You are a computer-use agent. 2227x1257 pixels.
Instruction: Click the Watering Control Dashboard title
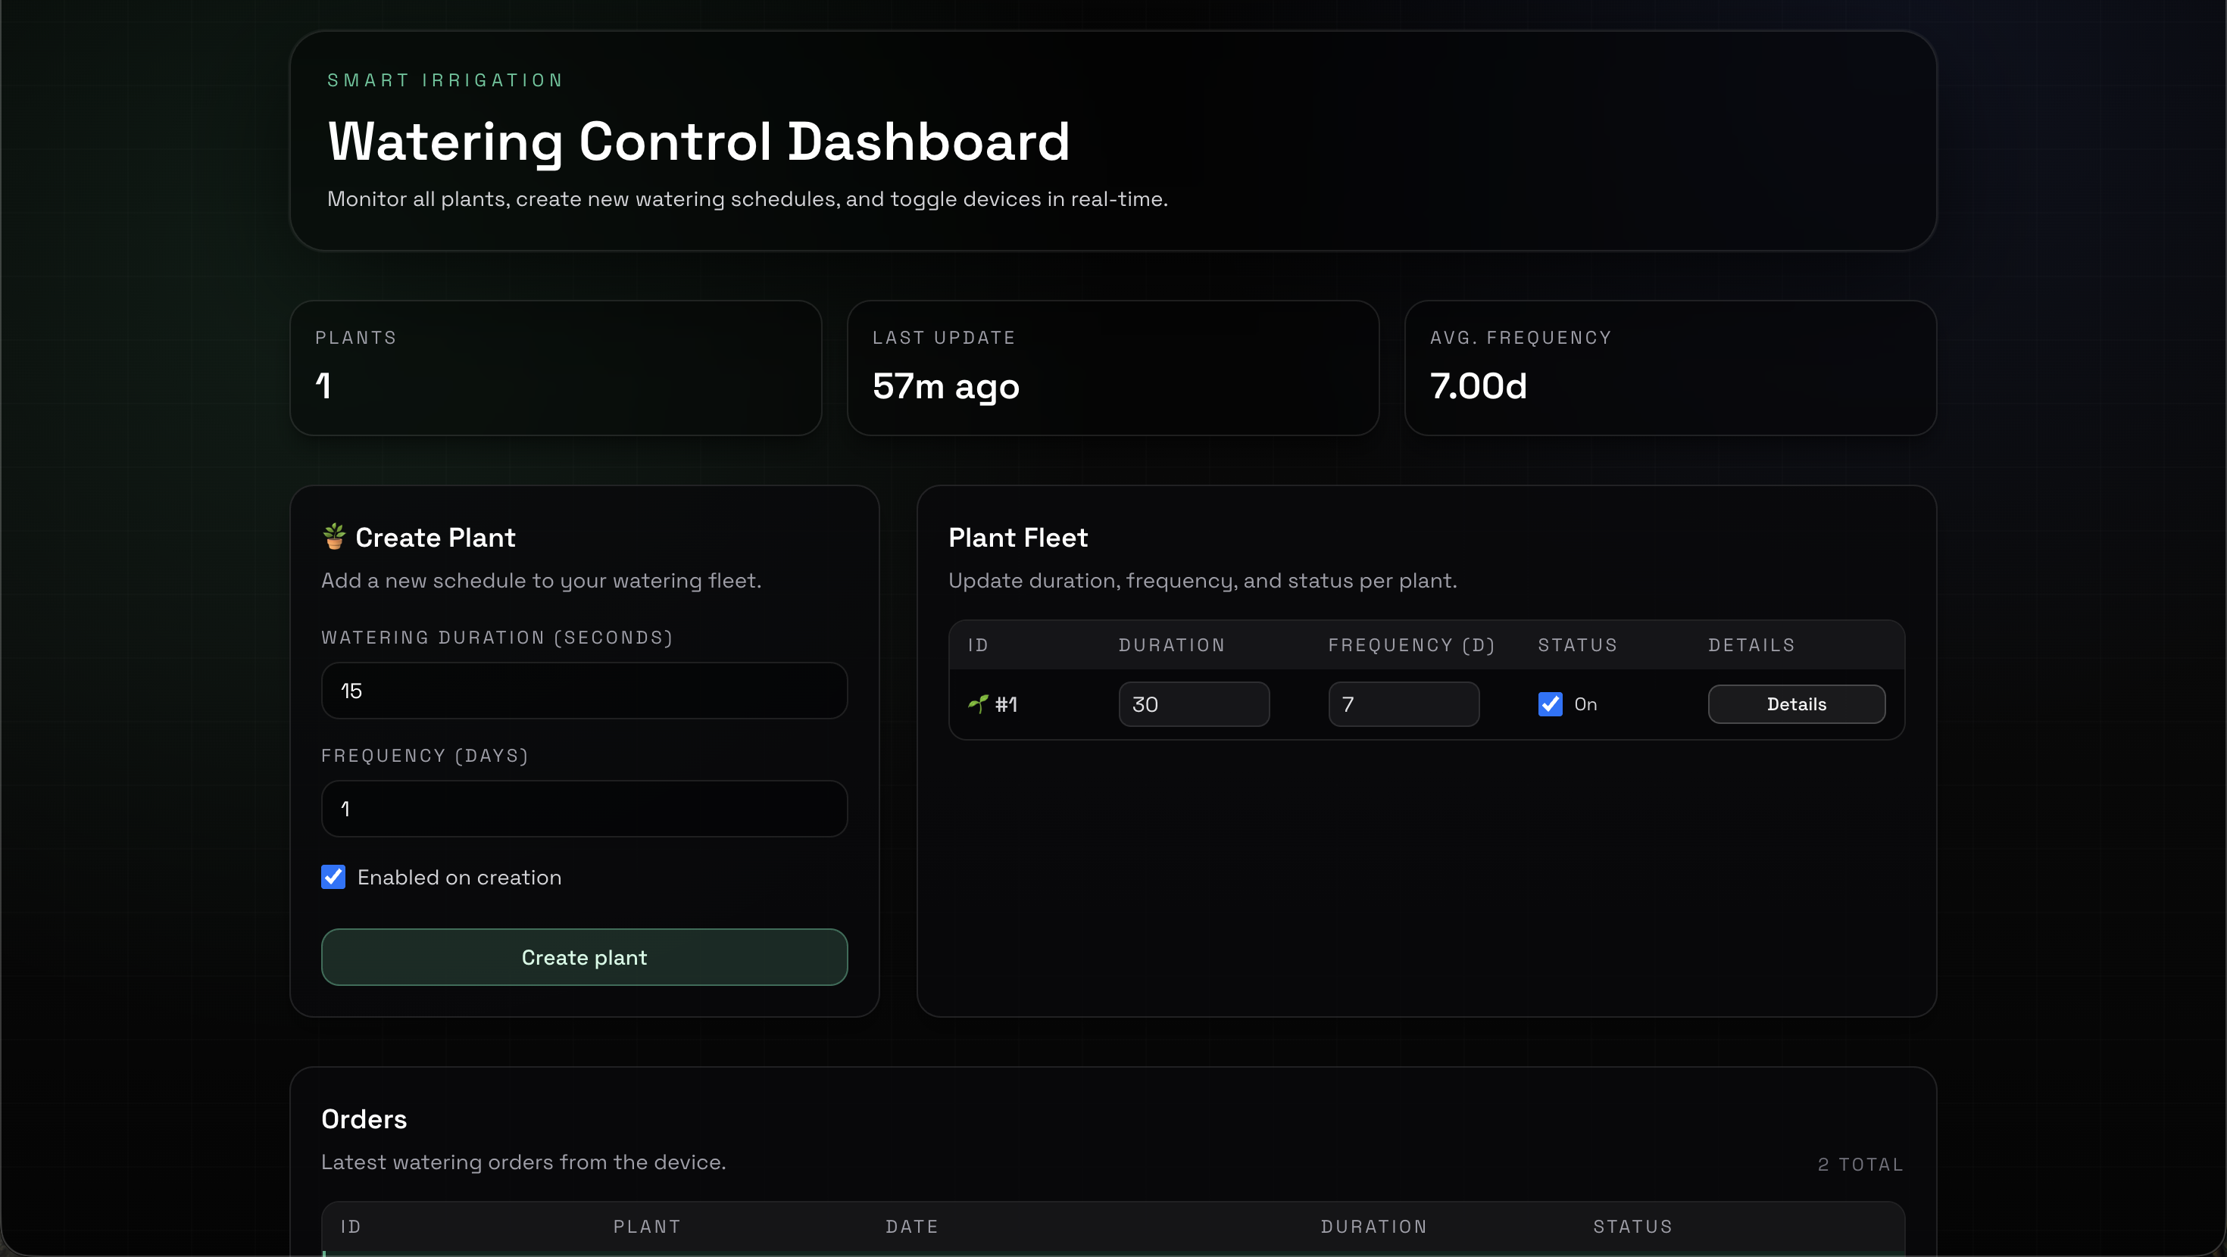pyautogui.click(x=698, y=141)
